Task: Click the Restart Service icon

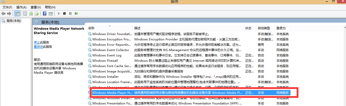Action: click(x=76, y=13)
